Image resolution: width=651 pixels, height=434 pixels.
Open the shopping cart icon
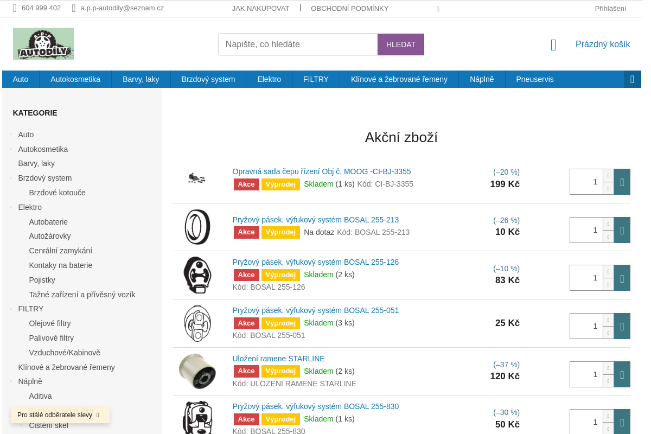click(x=553, y=44)
